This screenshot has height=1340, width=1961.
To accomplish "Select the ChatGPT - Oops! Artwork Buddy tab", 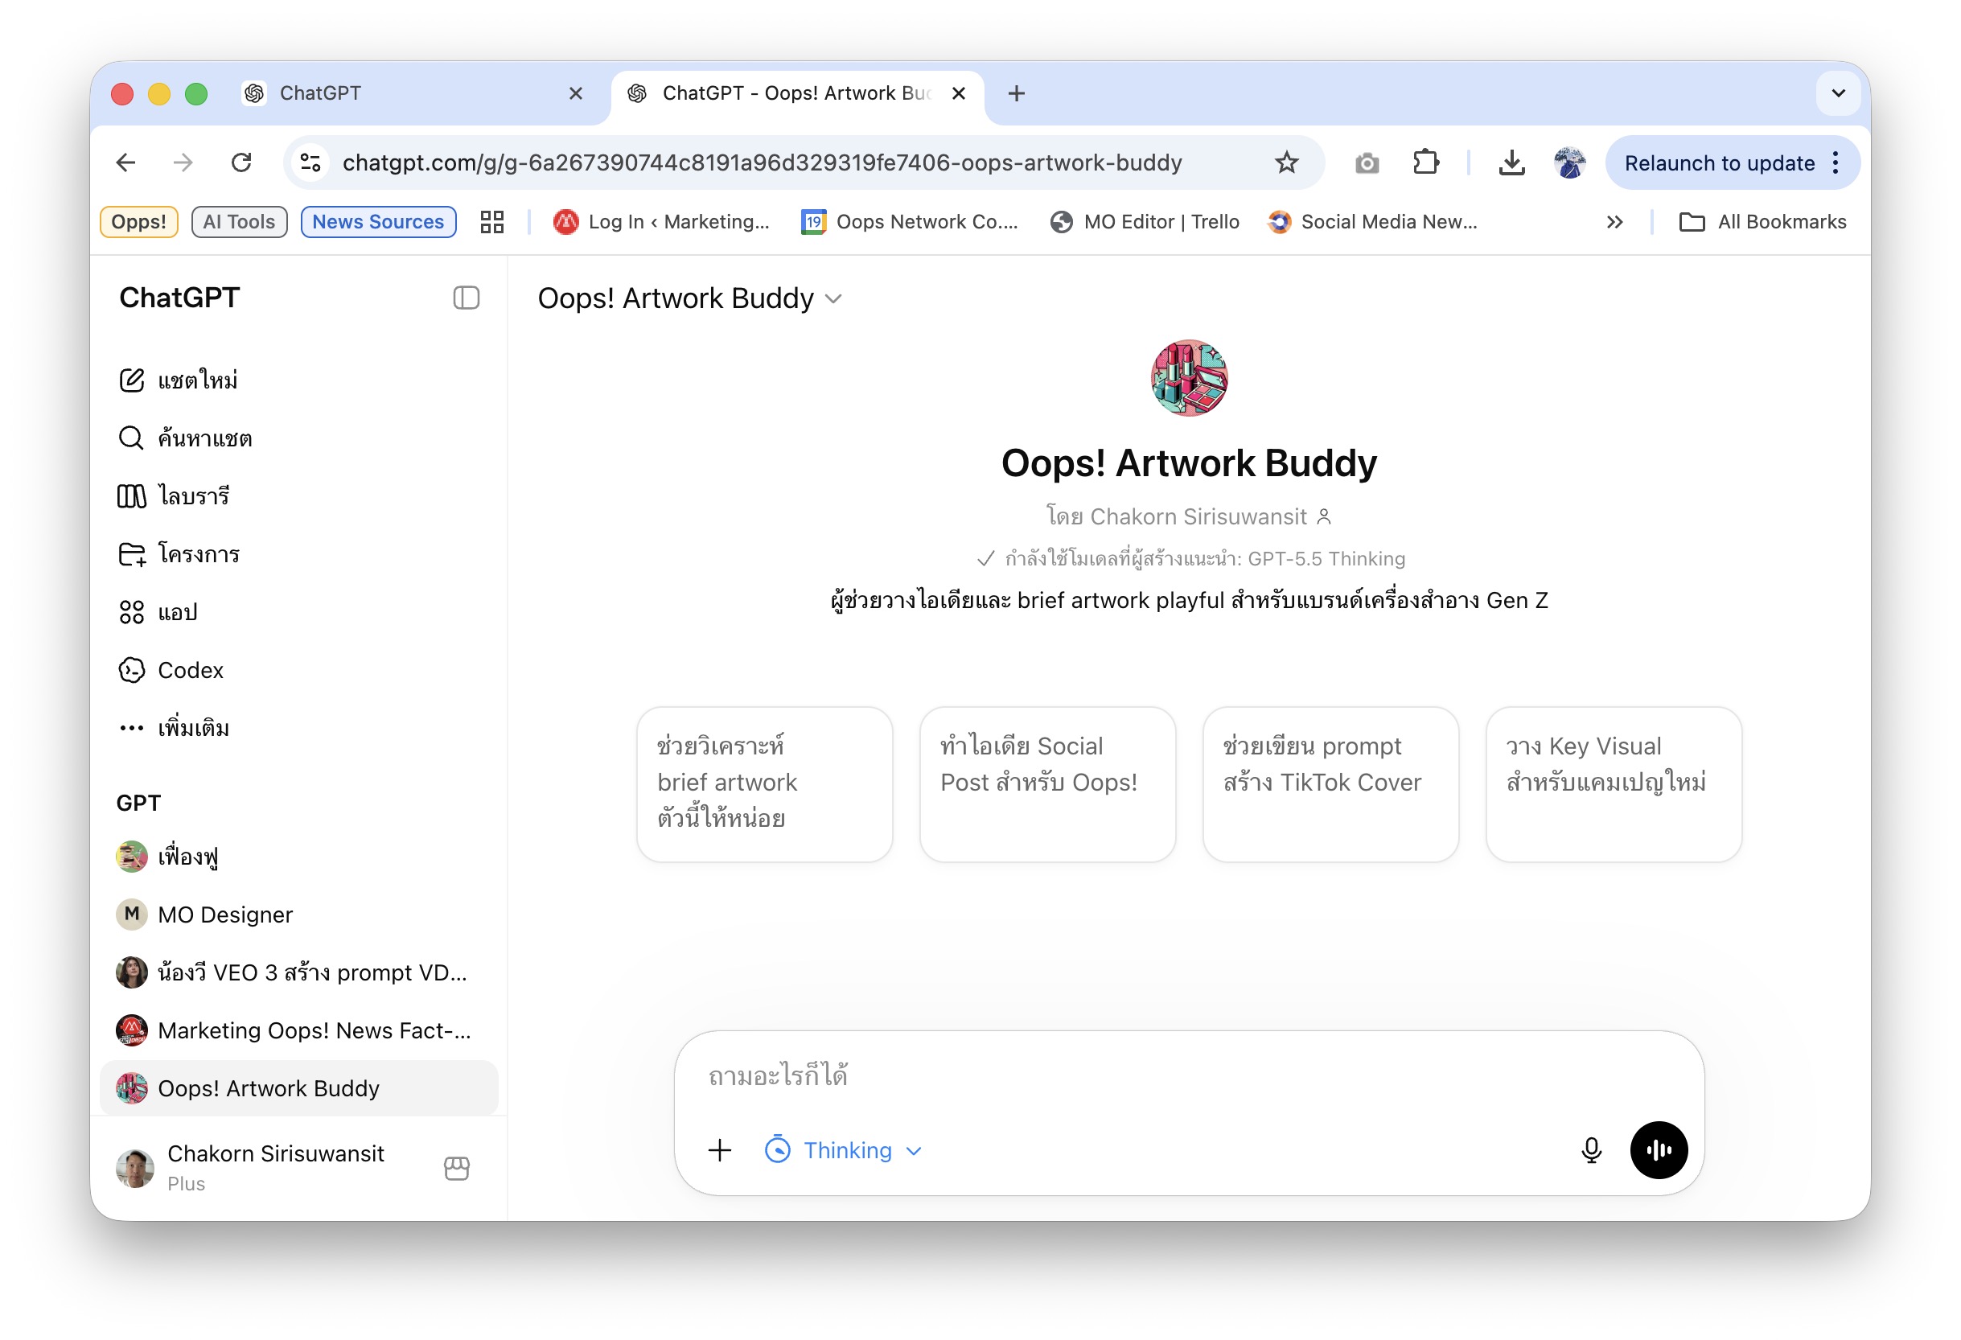I will click(x=797, y=92).
